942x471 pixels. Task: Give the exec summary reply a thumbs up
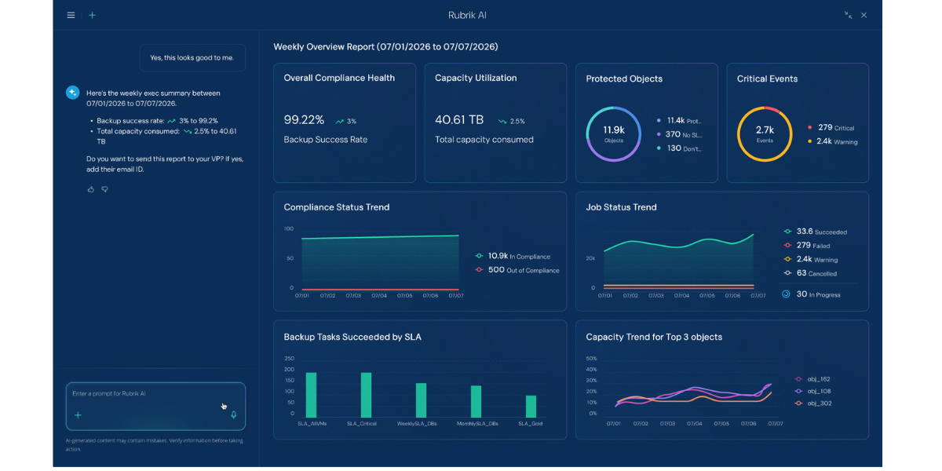click(x=90, y=189)
